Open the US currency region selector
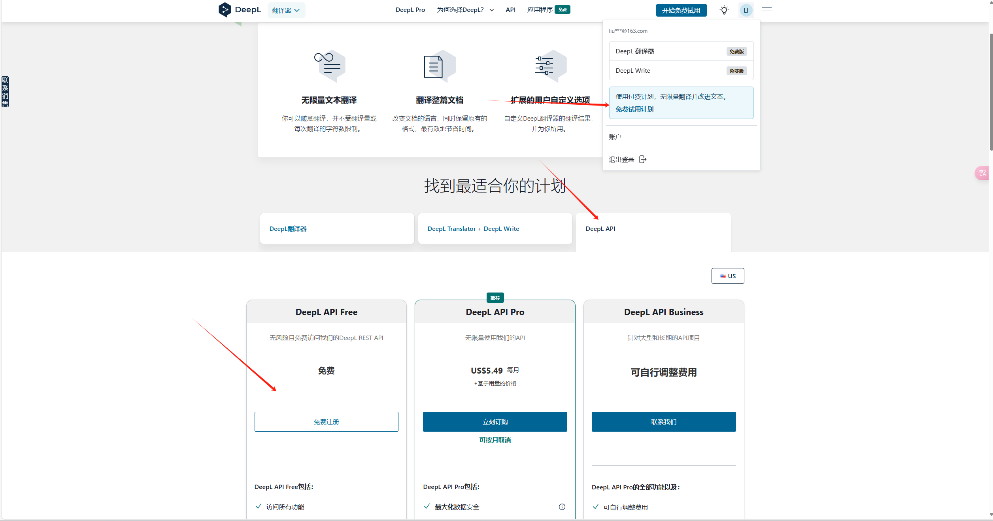 [x=727, y=276]
